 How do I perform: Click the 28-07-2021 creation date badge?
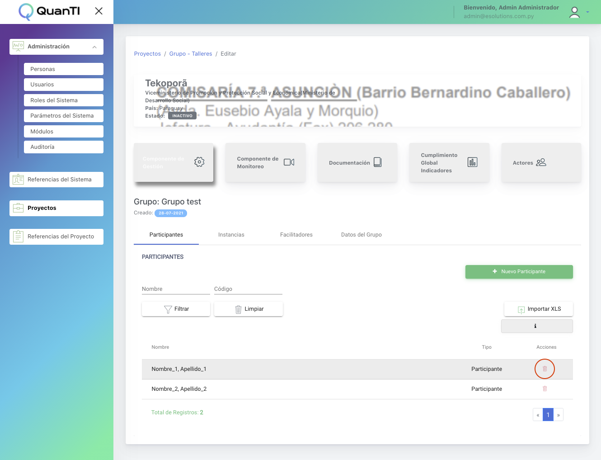pos(171,213)
